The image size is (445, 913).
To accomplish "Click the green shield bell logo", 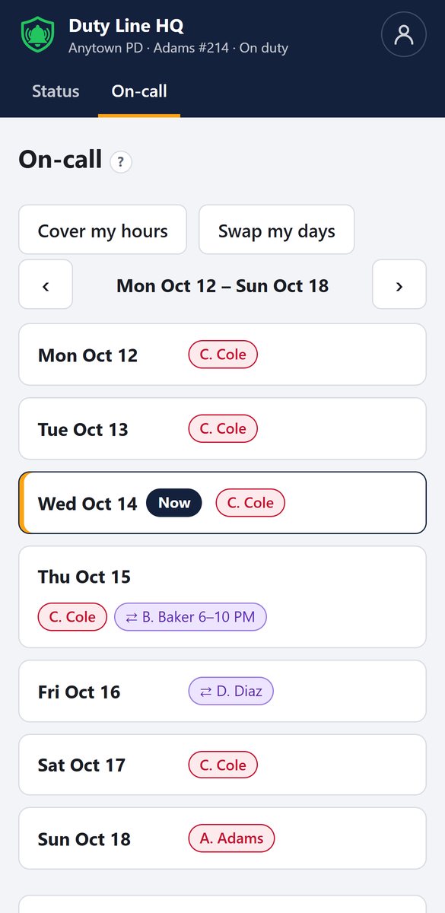I will [x=37, y=35].
